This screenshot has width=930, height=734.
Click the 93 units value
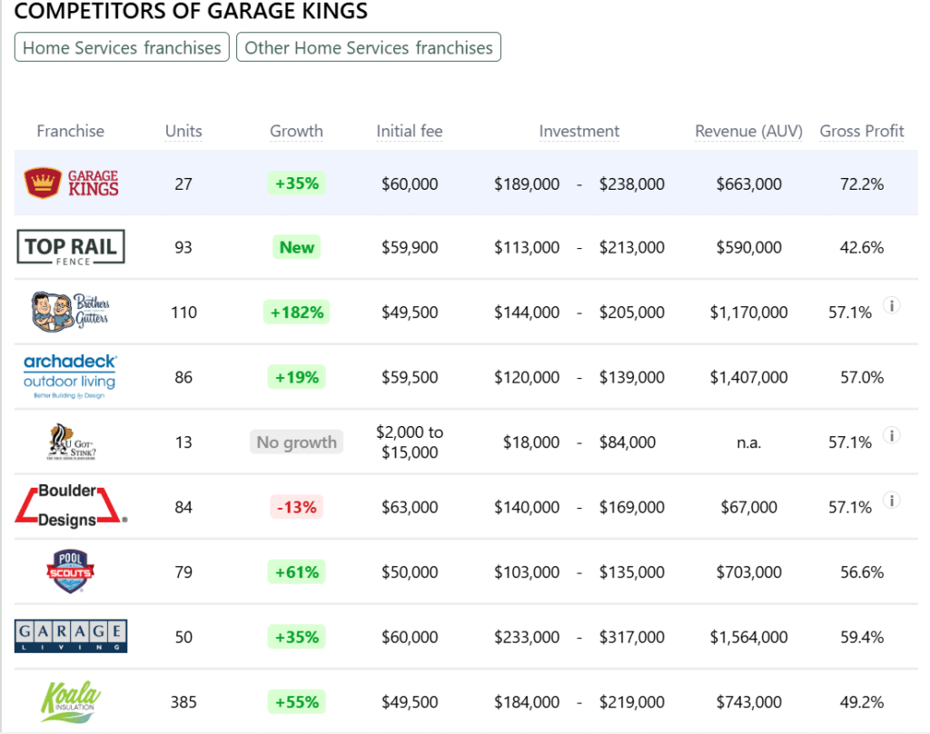(183, 247)
